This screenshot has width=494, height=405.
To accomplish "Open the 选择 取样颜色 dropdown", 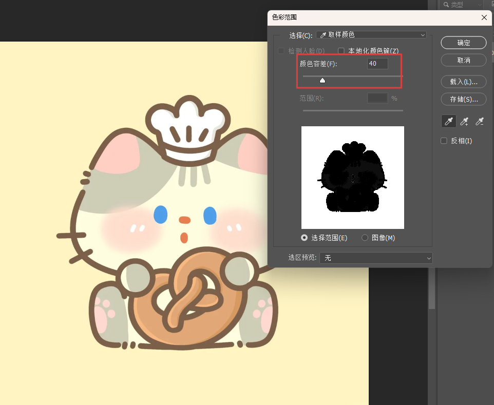I will coord(371,35).
